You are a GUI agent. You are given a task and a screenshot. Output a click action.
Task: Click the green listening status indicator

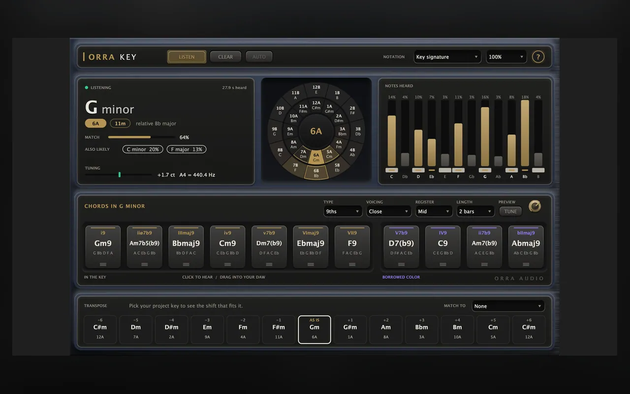click(x=87, y=88)
